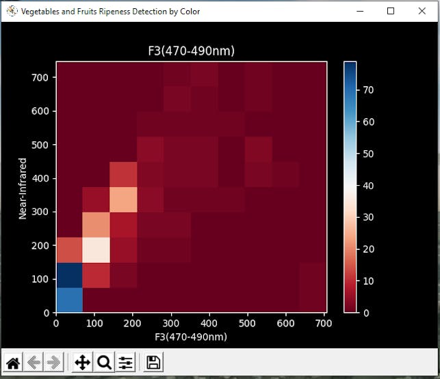Go back to previous view arrow

point(34,363)
